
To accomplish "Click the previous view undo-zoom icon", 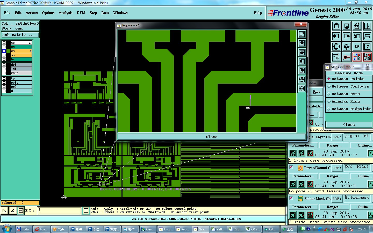I will click(357, 36).
